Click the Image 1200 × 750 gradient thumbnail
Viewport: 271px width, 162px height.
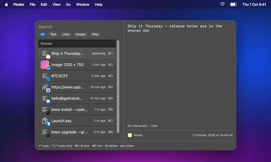tap(45, 64)
